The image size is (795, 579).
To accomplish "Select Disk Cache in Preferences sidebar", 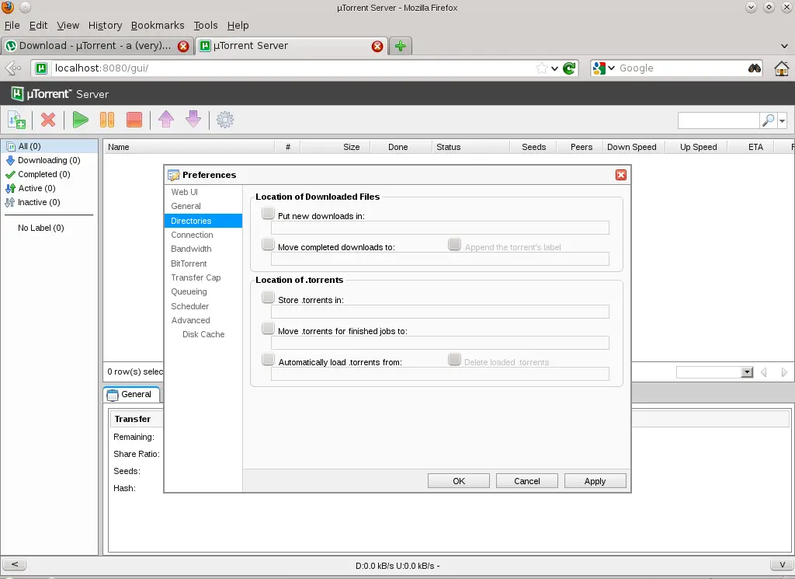I will click(203, 334).
